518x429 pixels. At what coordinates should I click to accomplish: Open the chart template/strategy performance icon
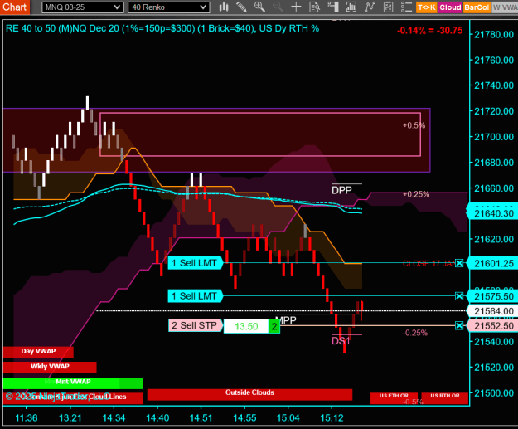tap(388, 7)
